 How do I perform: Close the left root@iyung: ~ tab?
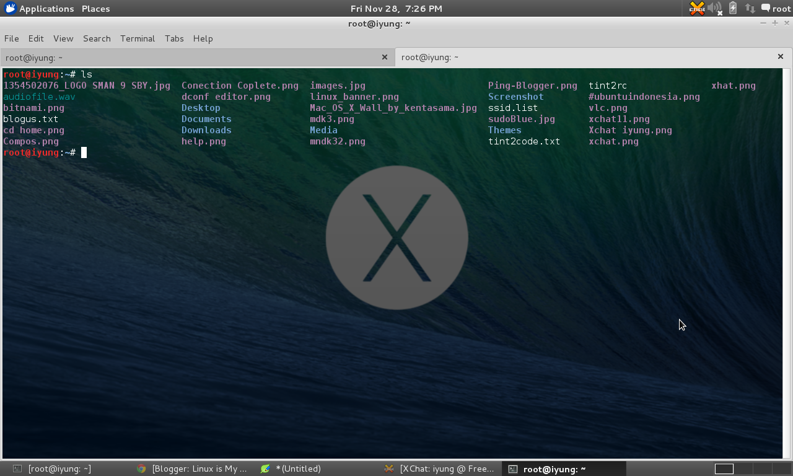[x=384, y=56]
